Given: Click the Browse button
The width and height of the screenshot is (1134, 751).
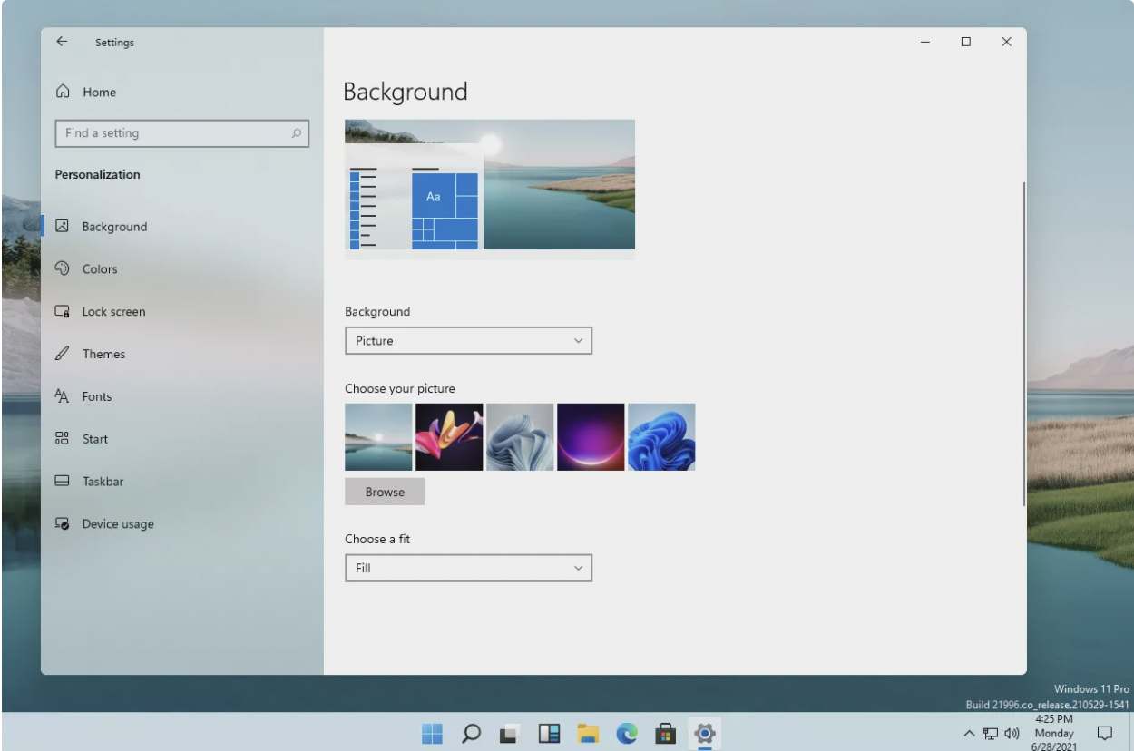Looking at the screenshot, I should click(x=385, y=492).
